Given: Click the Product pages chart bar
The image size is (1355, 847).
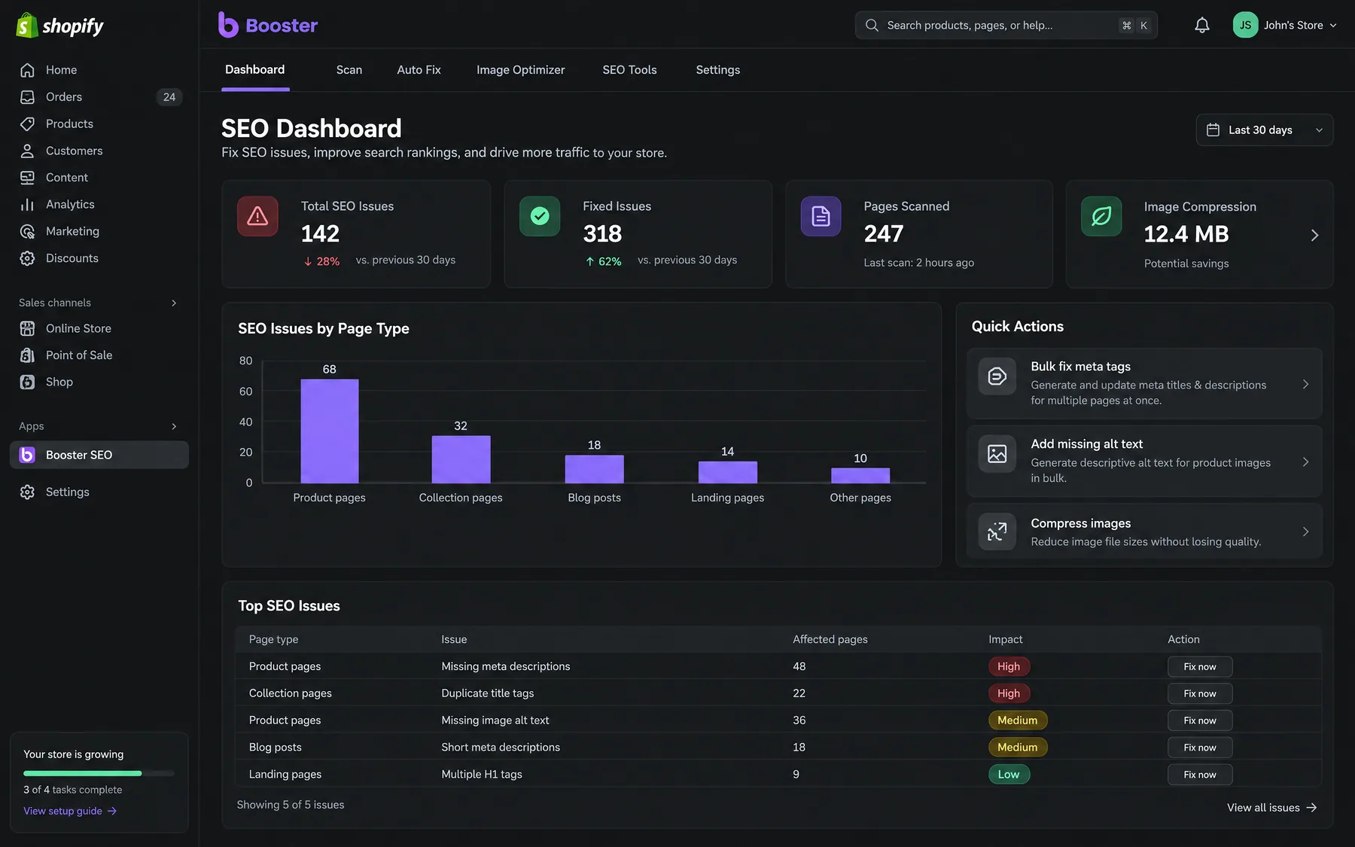Looking at the screenshot, I should (x=330, y=431).
